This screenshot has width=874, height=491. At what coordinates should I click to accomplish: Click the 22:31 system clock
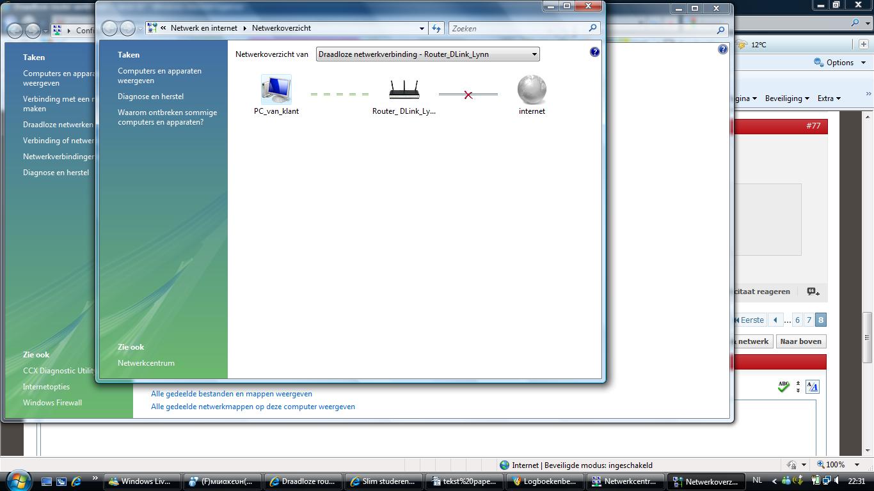click(x=857, y=481)
